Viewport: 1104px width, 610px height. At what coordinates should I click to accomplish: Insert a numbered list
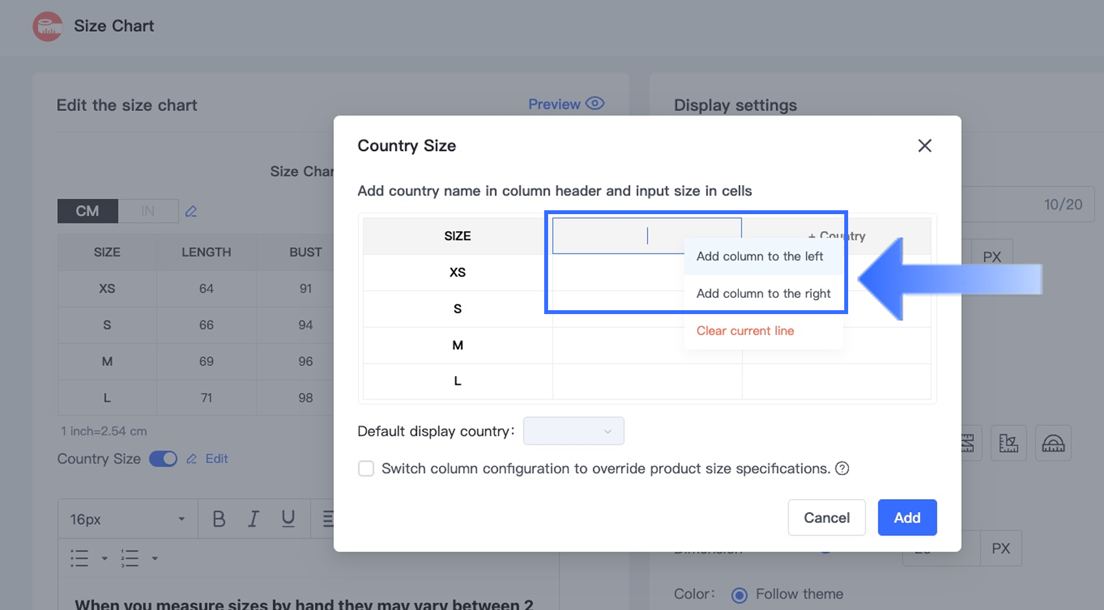[x=130, y=558]
